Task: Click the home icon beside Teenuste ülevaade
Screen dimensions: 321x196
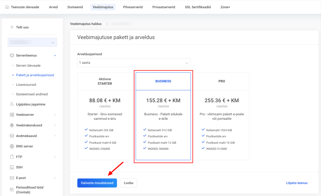Action: point(7,7)
